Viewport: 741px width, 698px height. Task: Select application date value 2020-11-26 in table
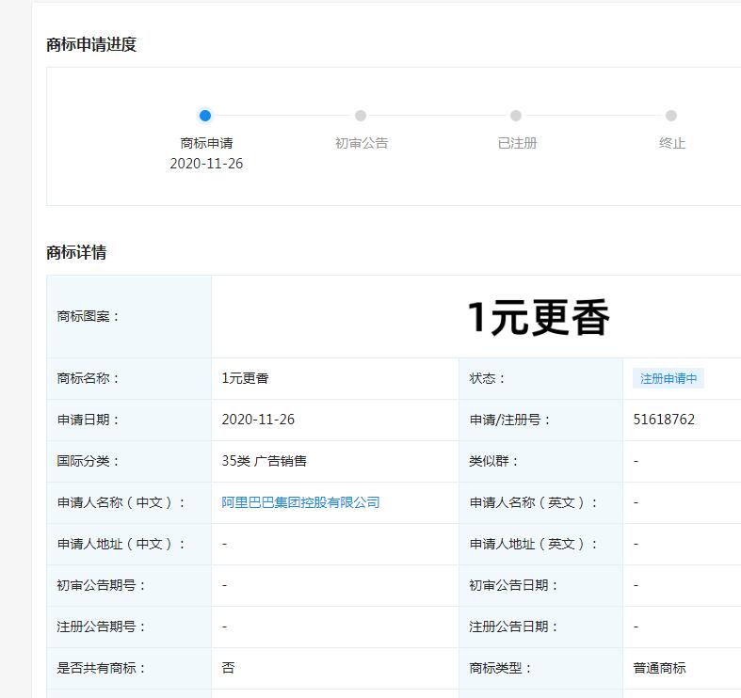[258, 420]
